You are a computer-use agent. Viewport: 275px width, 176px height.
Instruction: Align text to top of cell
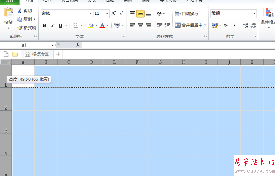tap(132, 14)
